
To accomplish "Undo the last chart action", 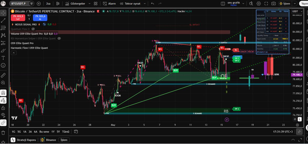I will tap(153, 4).
